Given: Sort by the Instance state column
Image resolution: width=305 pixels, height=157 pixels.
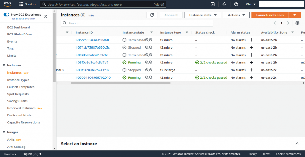Looking at the screenshot, I should 152,32.
